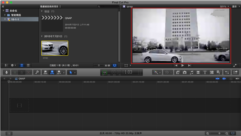The width and height of the screenshot is (241, 136).
Task: Click the Unrate hollow star button
Action: point(22,72)
